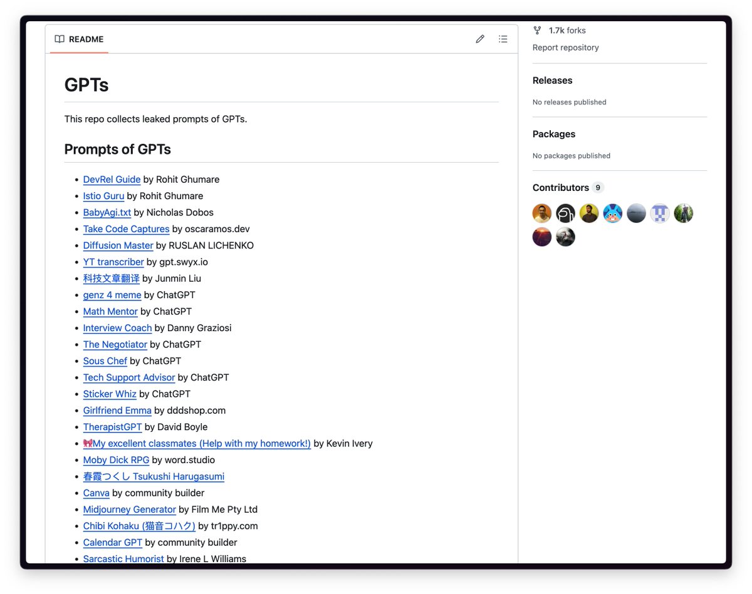Screen dimensions: 752x594
Task: Open the Girlfriend Emma link
Action: click(117, 411)
